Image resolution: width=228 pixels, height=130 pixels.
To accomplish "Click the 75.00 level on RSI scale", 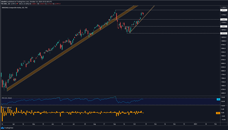I will 223,97.
